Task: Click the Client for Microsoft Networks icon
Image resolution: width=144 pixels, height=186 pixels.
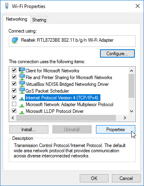Action: pyautogui.click(x=22, y=70)
